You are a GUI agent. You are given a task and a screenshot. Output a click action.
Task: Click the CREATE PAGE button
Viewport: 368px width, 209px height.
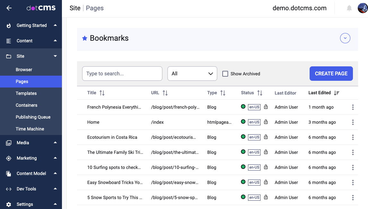pos(331,73)
